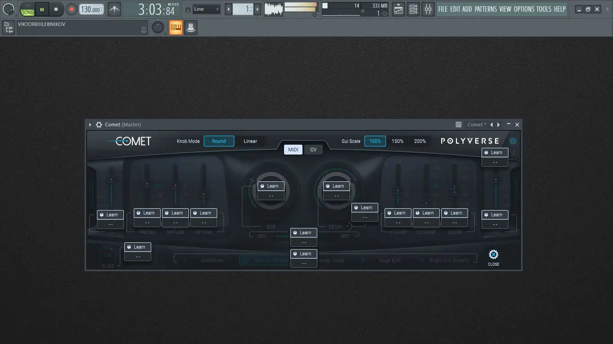Screen dimensions: 613x344
Task: Click Learn above the DETUNE slider
Action: click(204, 213)
